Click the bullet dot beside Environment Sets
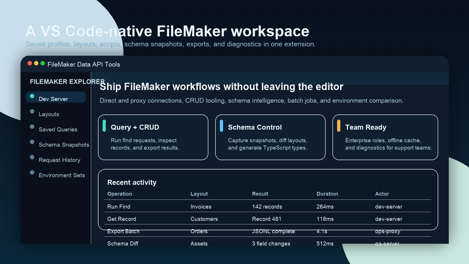This screenshot has height=264, width=469. 32,172
